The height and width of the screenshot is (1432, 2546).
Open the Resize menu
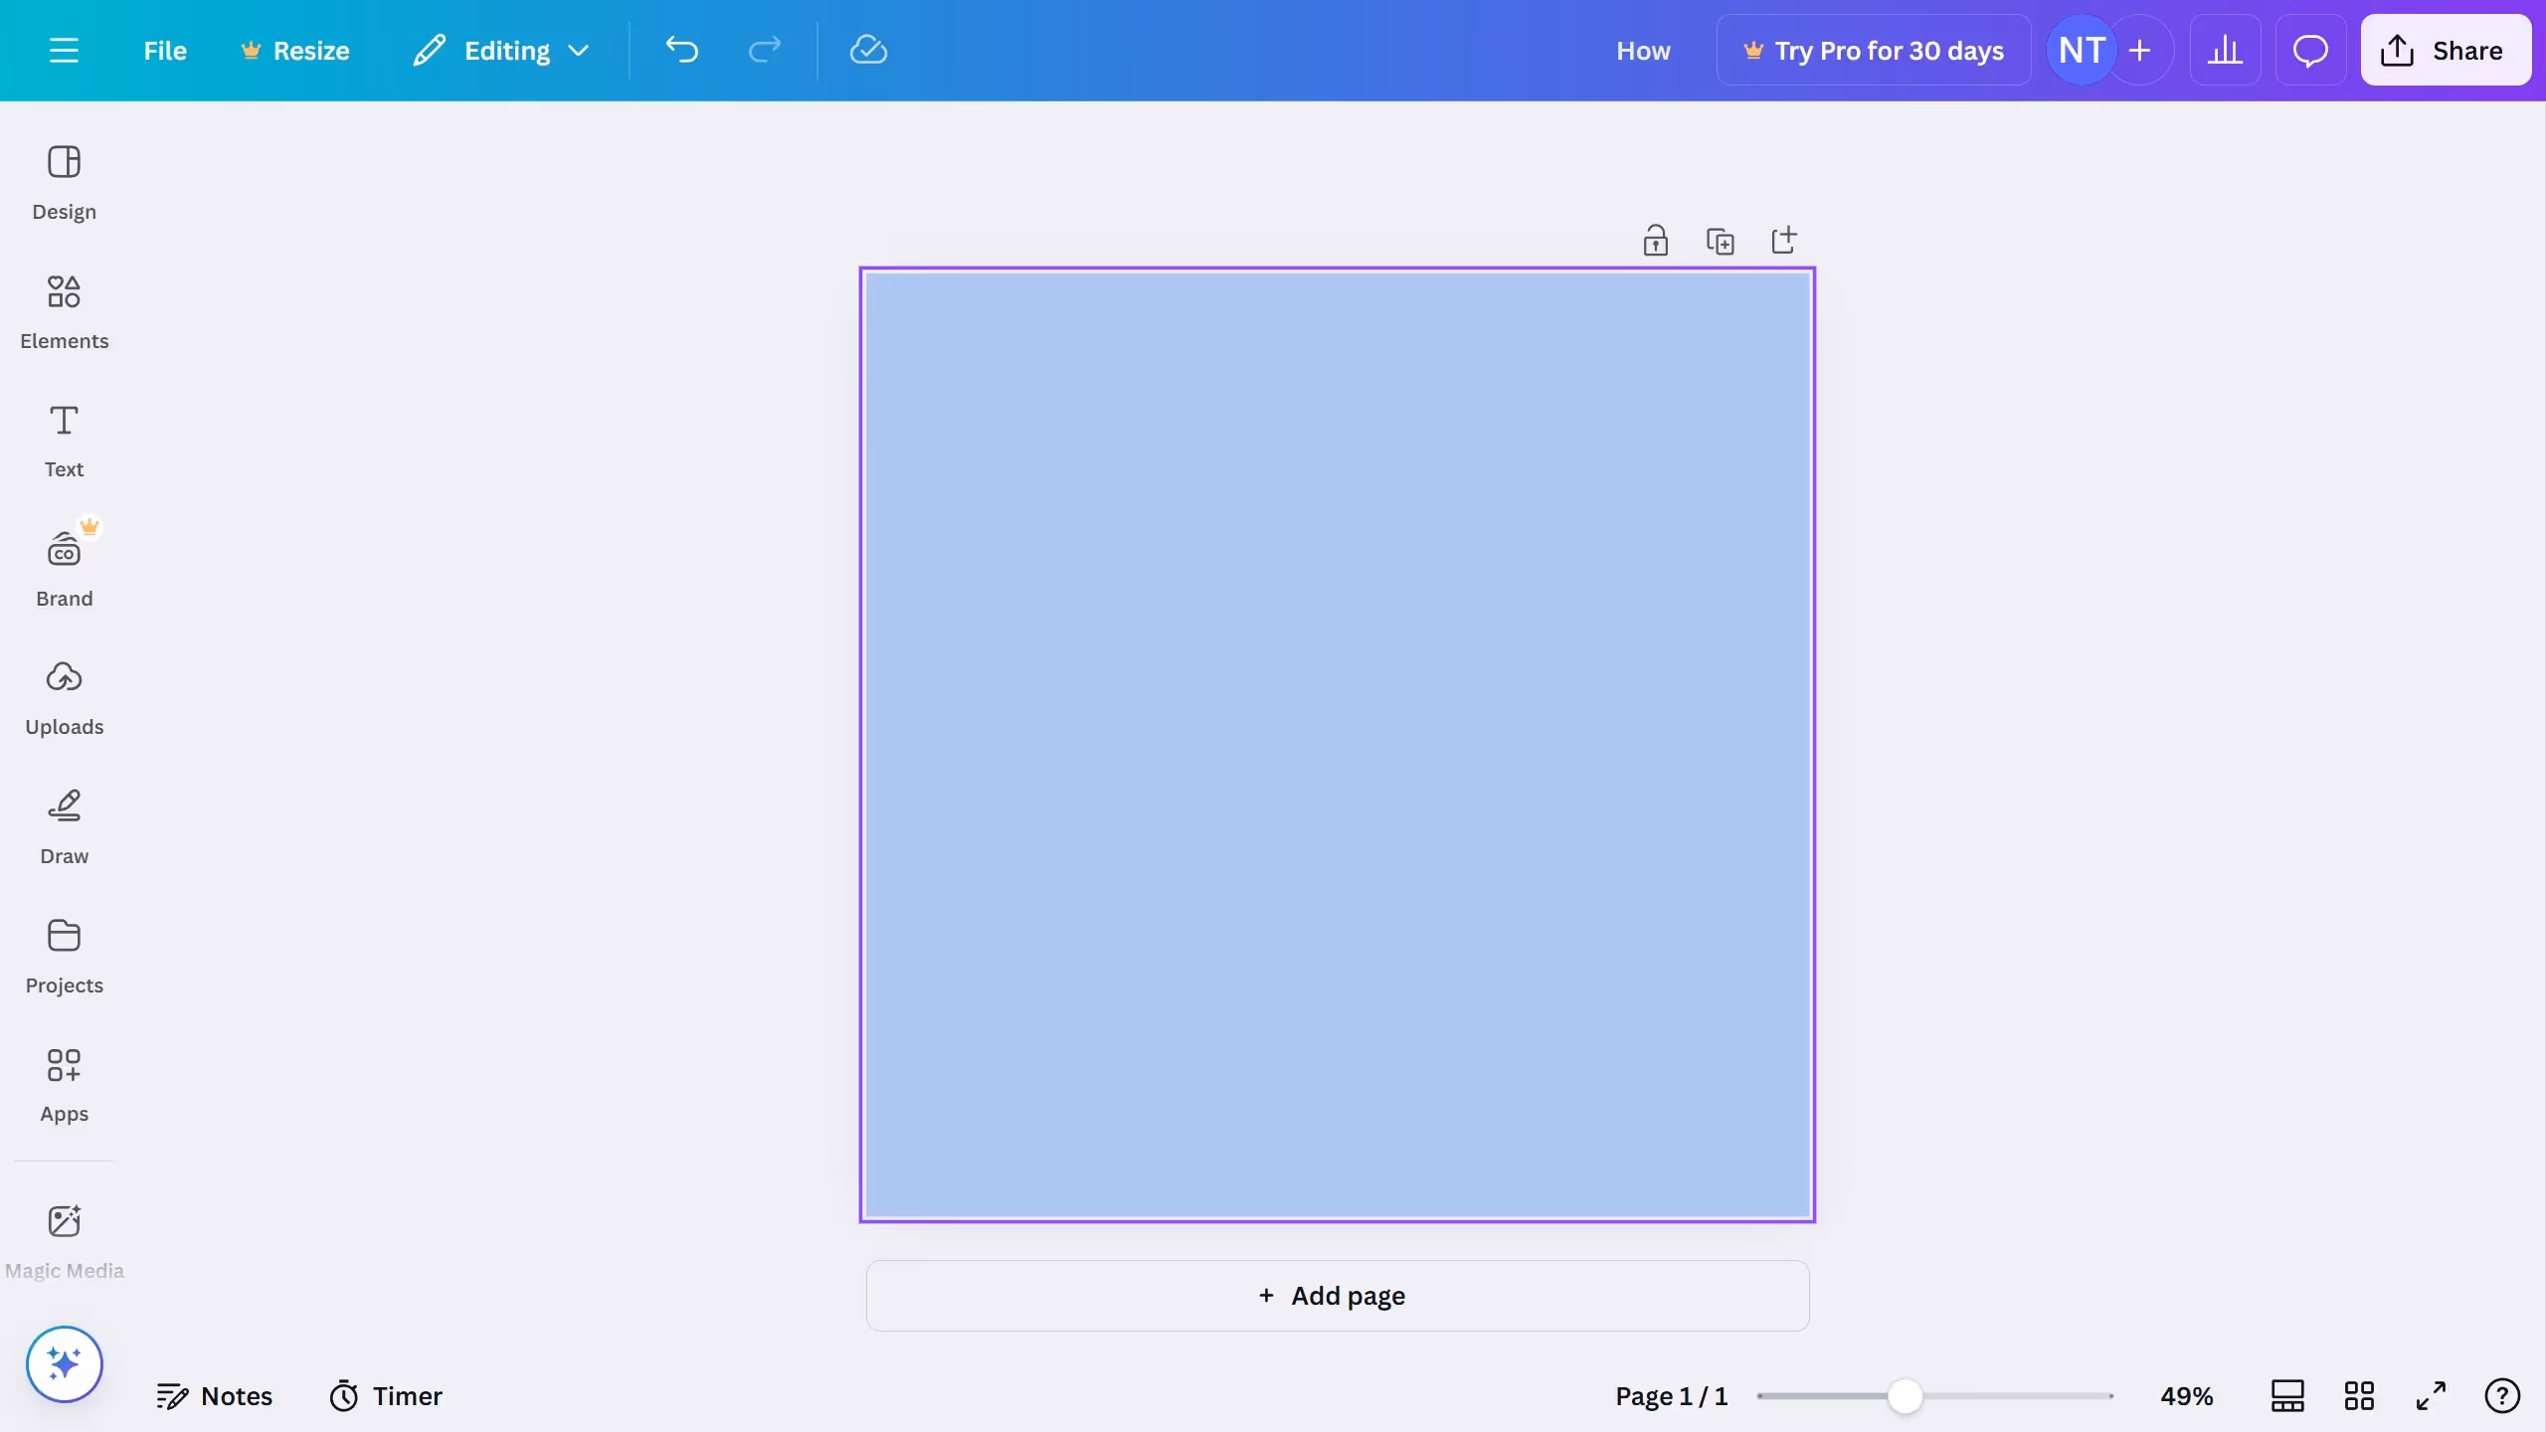coord(294,50)
